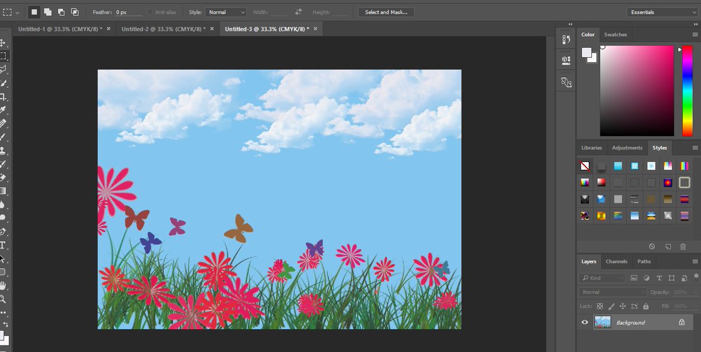Select the Pen tool
The image size is (701, 352).
click(3, 231)
